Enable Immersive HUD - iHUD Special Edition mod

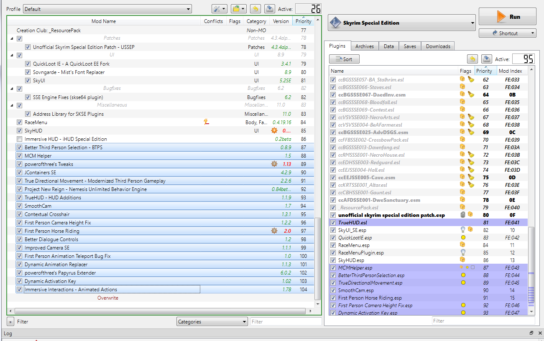coord(19,139)
